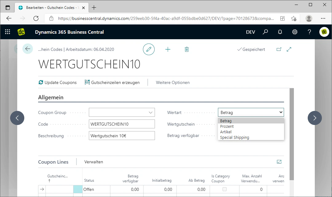
Task: Click the Coupon Lines heading
Action: click(53, 162)
